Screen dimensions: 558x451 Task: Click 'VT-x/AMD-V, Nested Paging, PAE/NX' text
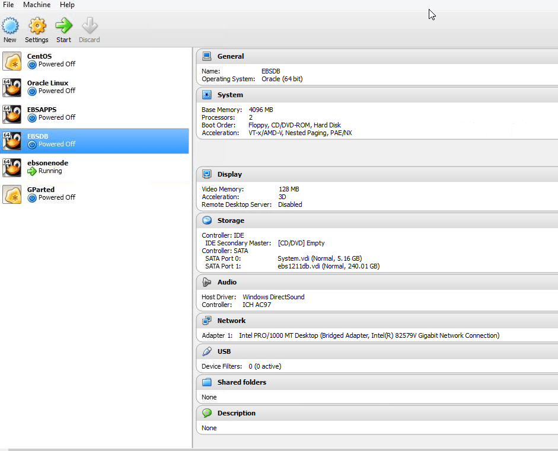(x=300, y=133)
